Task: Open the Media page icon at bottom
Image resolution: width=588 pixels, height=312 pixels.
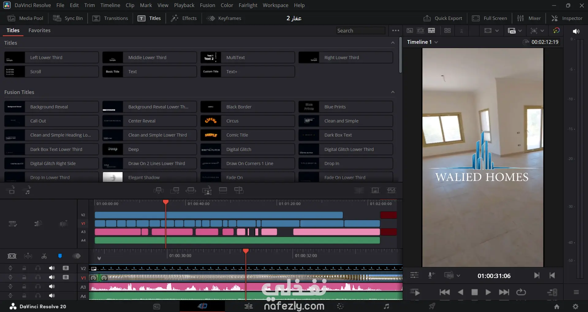Action: 157,306
